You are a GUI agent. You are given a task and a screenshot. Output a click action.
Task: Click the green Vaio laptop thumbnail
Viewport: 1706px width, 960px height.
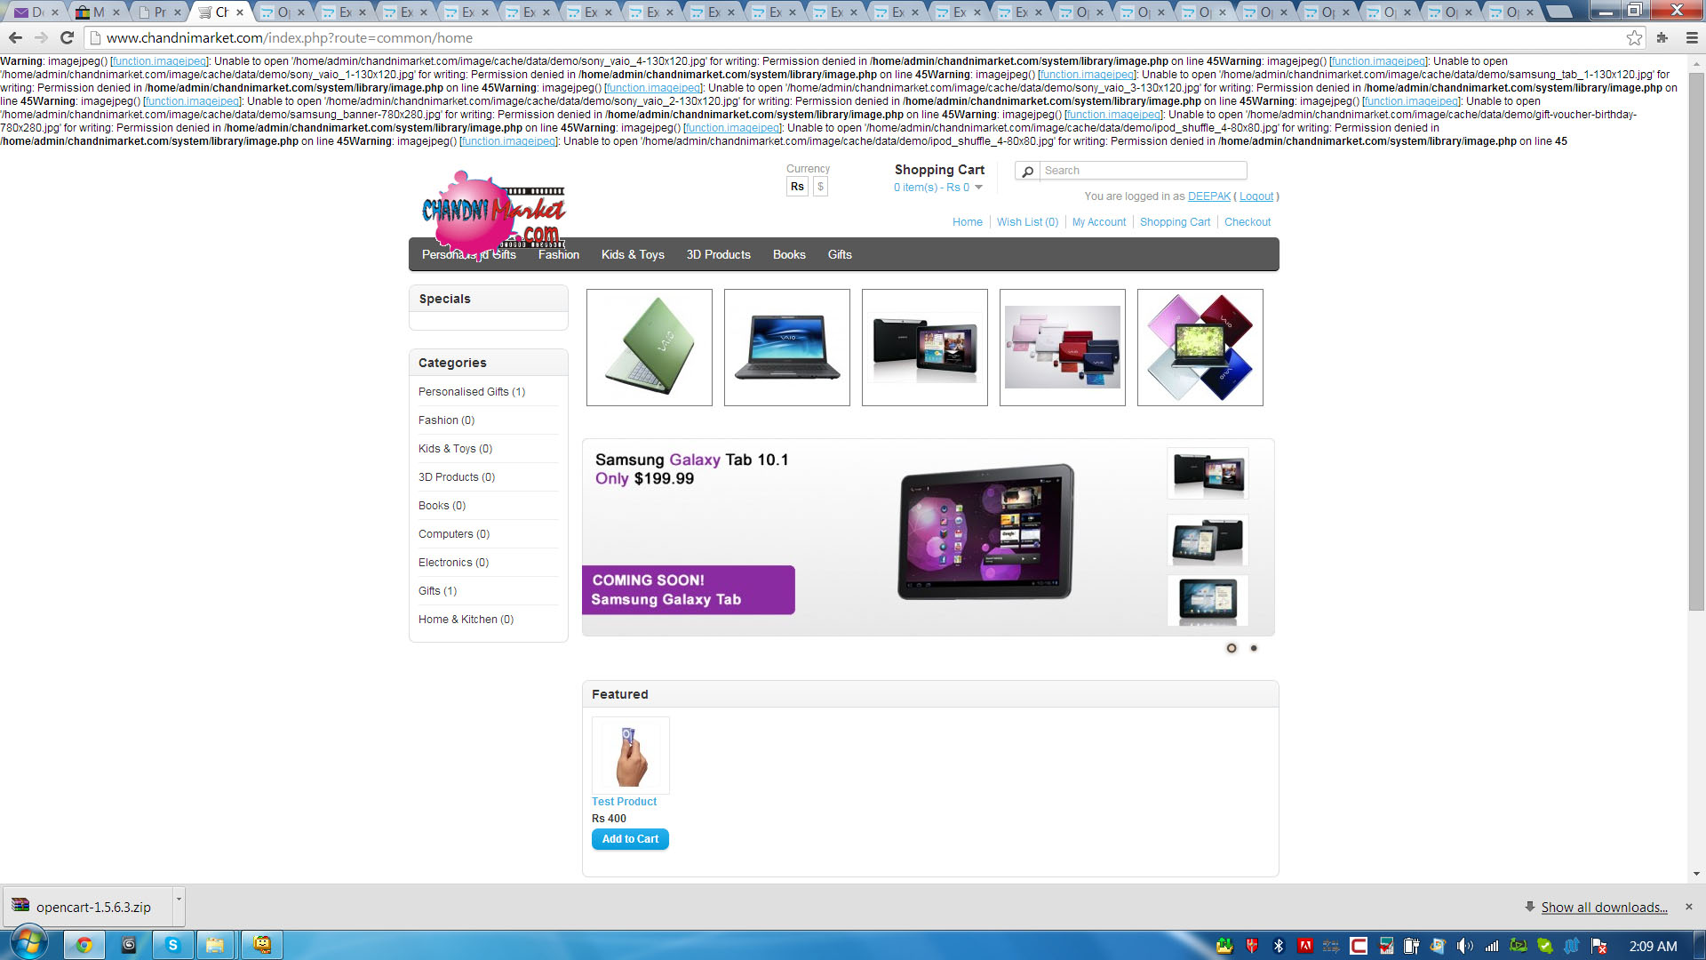click(x=650, y=348)
